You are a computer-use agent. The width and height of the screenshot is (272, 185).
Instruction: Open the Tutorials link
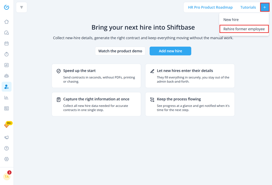(x=248, y=7)
